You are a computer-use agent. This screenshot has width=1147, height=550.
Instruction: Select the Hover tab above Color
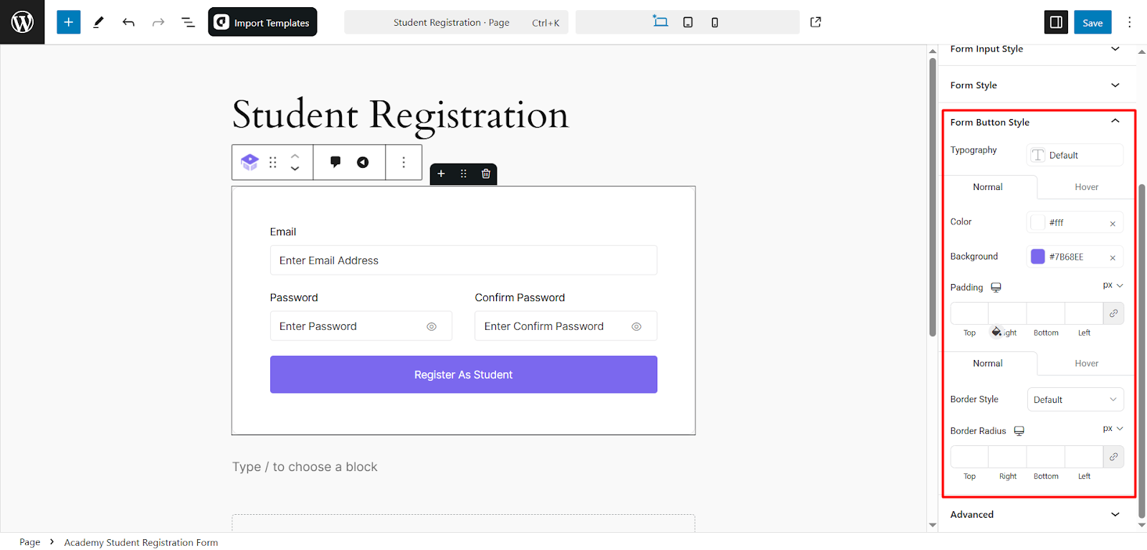[1086, 187]
